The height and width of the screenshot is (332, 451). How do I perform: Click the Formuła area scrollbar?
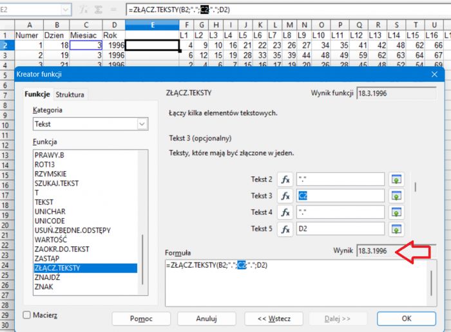pos(432,283)
